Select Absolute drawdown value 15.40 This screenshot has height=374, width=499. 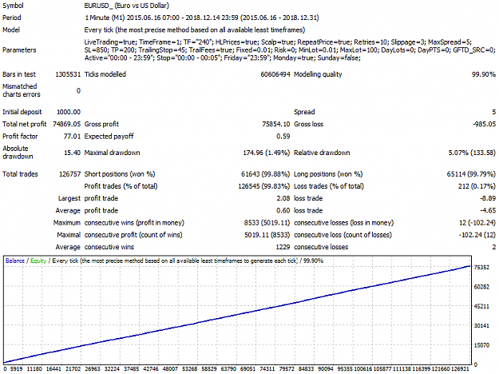pos(72,153)
